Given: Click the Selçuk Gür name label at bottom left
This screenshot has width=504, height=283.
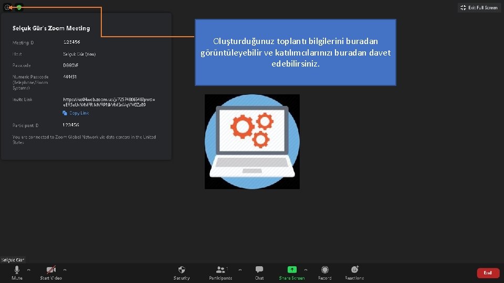Looking at the screenshot, I should [13, 260].
